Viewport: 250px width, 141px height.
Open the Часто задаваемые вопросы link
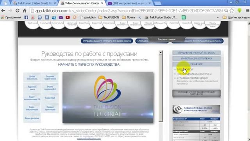click(194, 74)
